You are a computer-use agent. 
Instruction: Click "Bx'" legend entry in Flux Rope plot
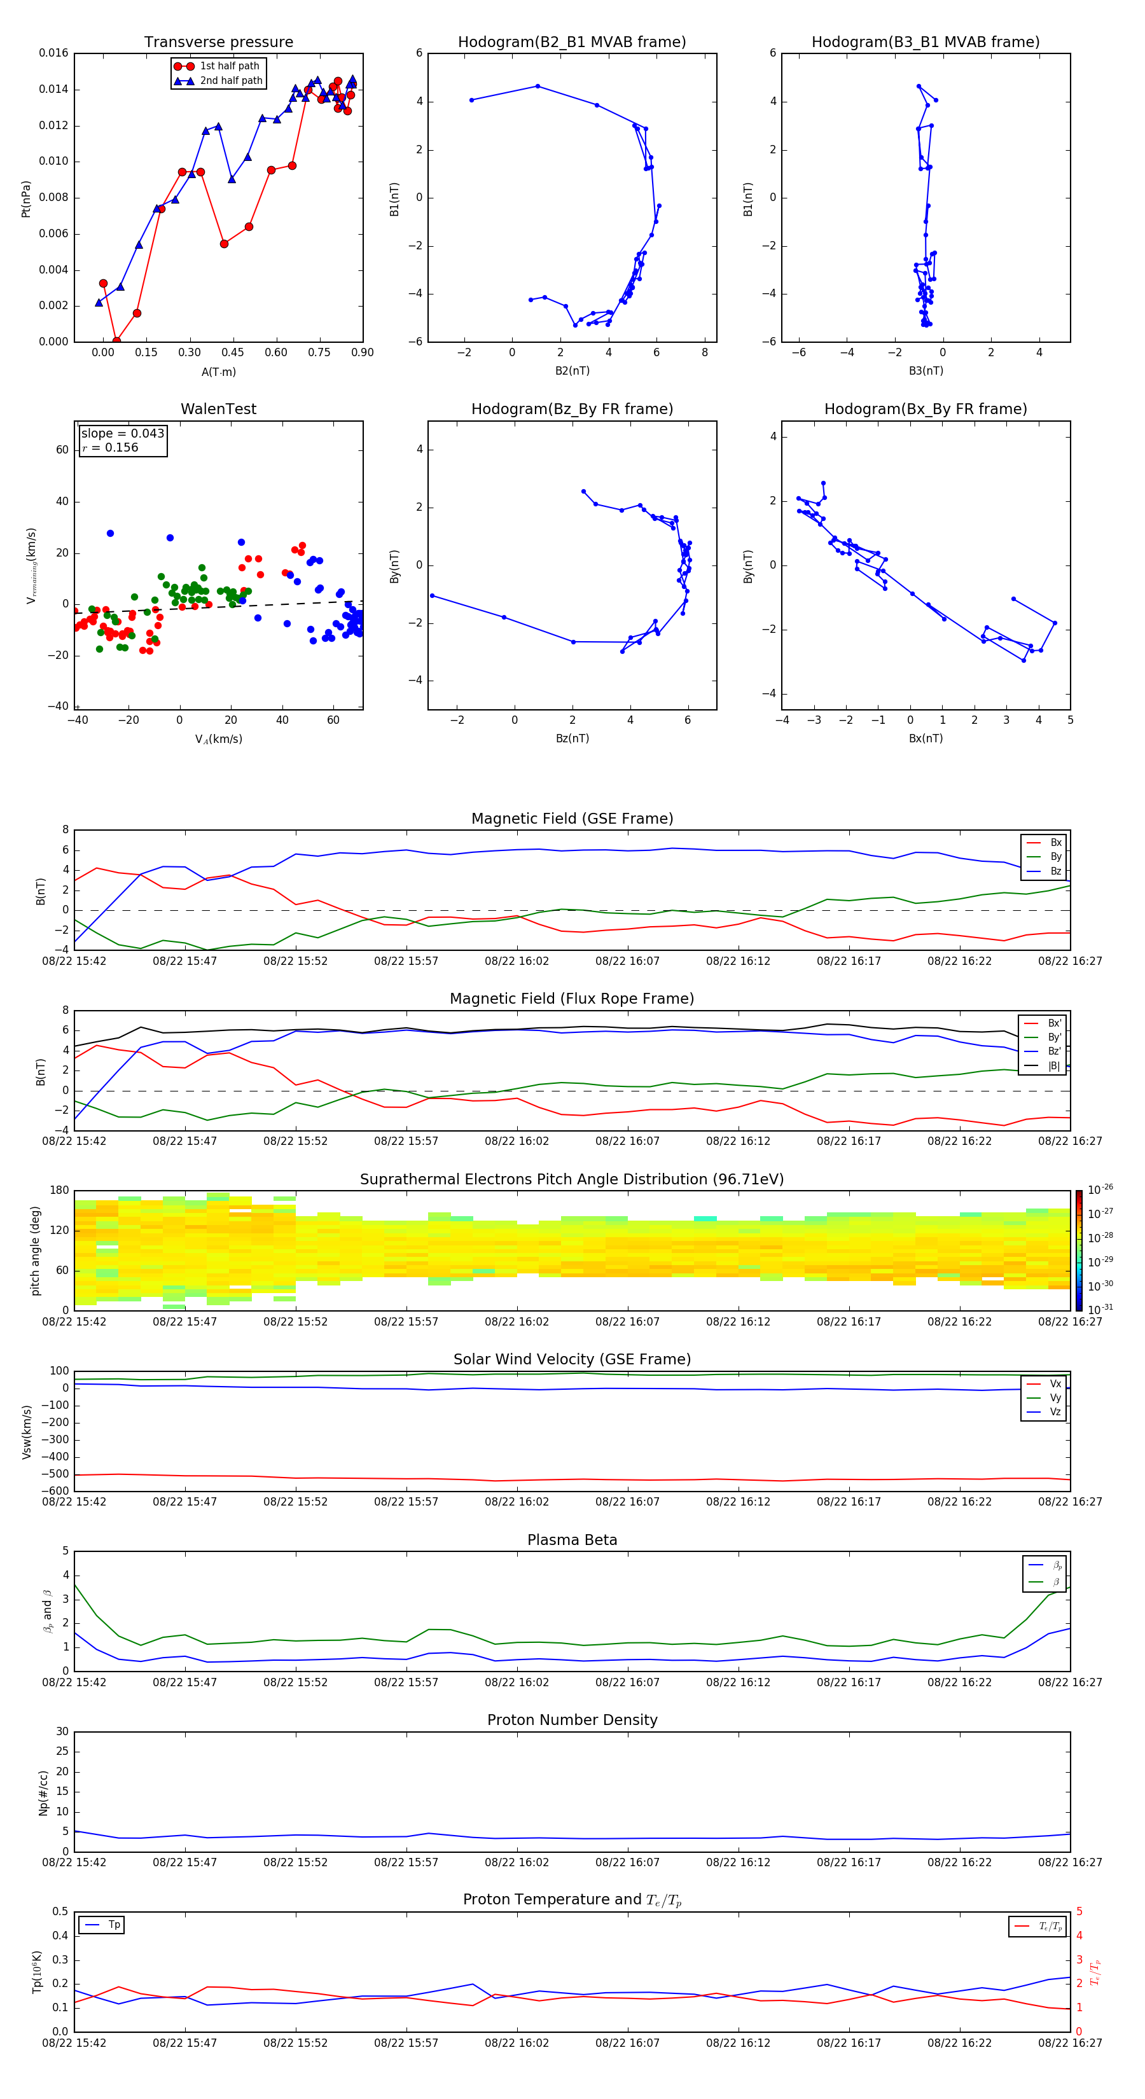1043,1023
